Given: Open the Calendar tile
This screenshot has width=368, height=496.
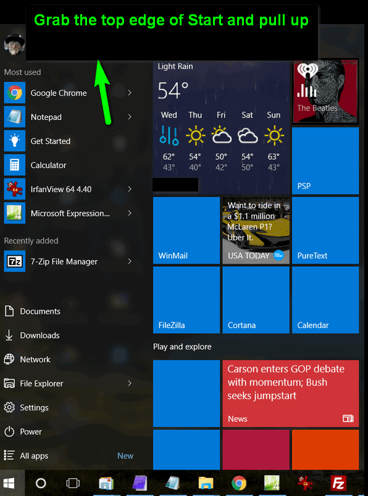Looking at the screenshot, I should (325, 300).
